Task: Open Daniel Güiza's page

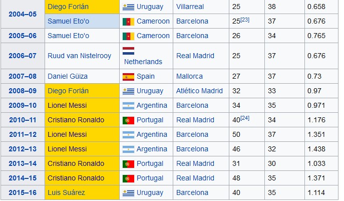Action: coord(68,76)
